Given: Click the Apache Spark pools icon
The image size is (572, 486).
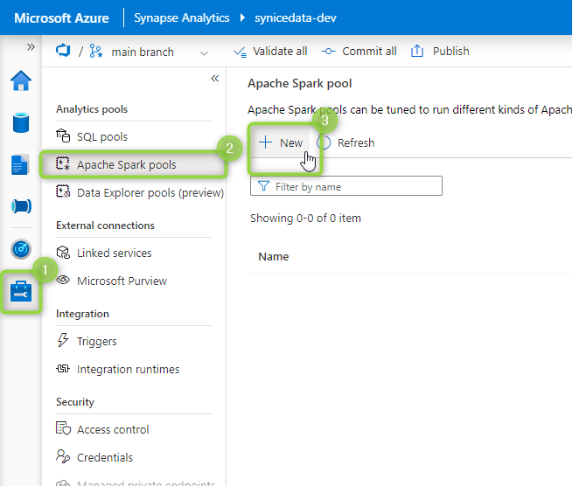Looking at the screenshot, I should [x=63, y=163].
